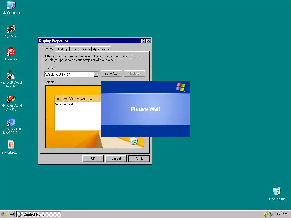
Task: Select the artworks-Ec... file icon
Action: click(11, 147)
